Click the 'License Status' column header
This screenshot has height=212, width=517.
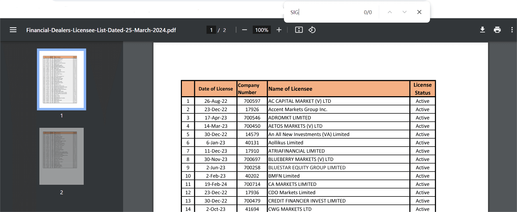pyautogui.click(x=423, y=89)
